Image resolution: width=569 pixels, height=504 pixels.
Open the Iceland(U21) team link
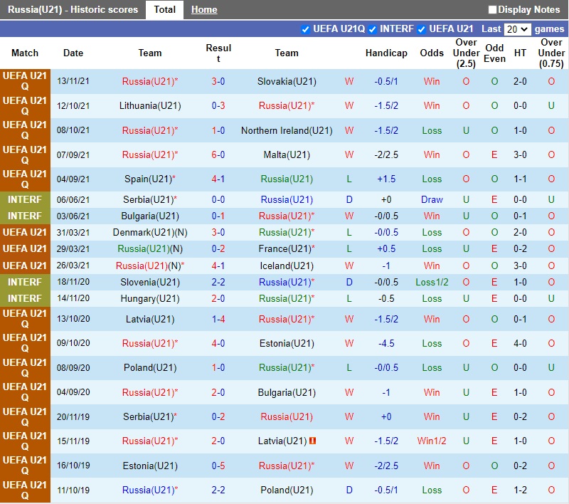click(x=287, y=266)
